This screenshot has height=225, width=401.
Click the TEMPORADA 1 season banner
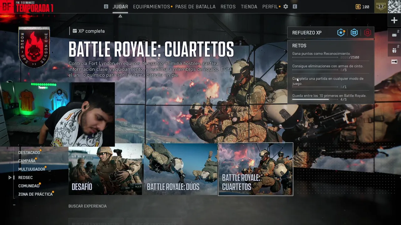pos(34,8)
